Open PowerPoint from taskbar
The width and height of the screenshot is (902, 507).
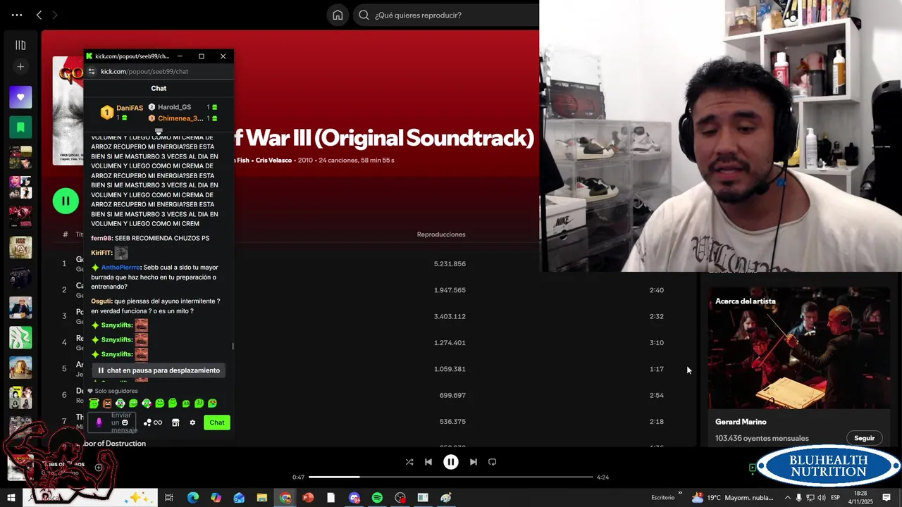point(308,498)
